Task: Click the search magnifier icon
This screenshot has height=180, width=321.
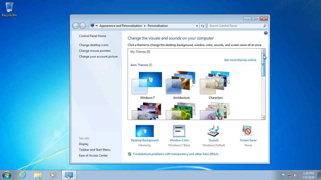Action: tap(265, 26)
